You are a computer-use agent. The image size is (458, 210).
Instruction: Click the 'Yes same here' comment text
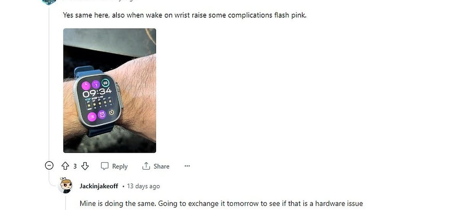pos(185,16)
